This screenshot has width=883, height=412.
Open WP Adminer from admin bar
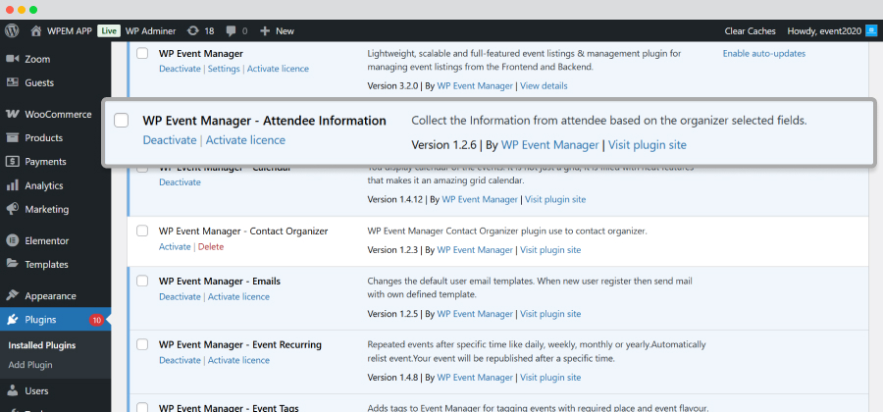150,31
